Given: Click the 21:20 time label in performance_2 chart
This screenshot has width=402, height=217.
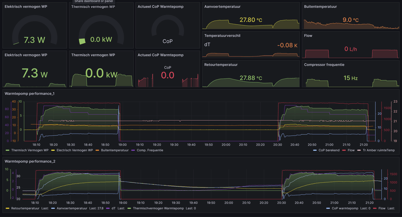Looking at the screenshot, I should pyautogui.click(x=369, y=202).
